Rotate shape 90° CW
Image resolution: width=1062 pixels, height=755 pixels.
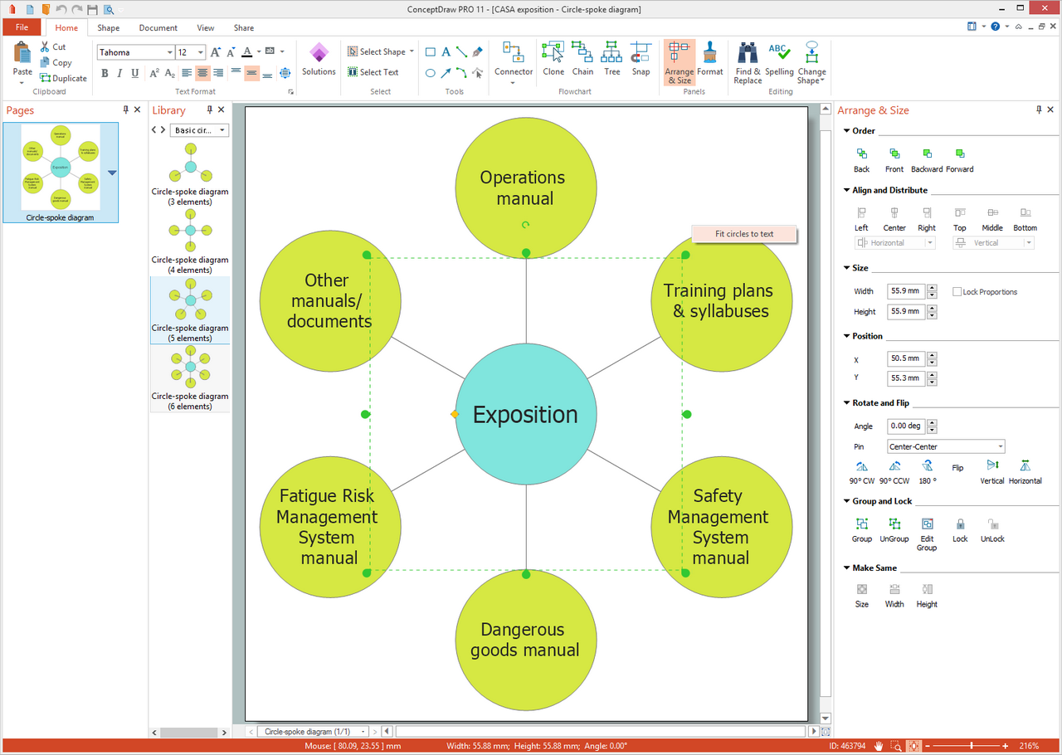pyautogui.click(x=861, y=467)
